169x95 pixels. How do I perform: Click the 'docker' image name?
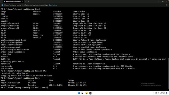pos(4,57)
